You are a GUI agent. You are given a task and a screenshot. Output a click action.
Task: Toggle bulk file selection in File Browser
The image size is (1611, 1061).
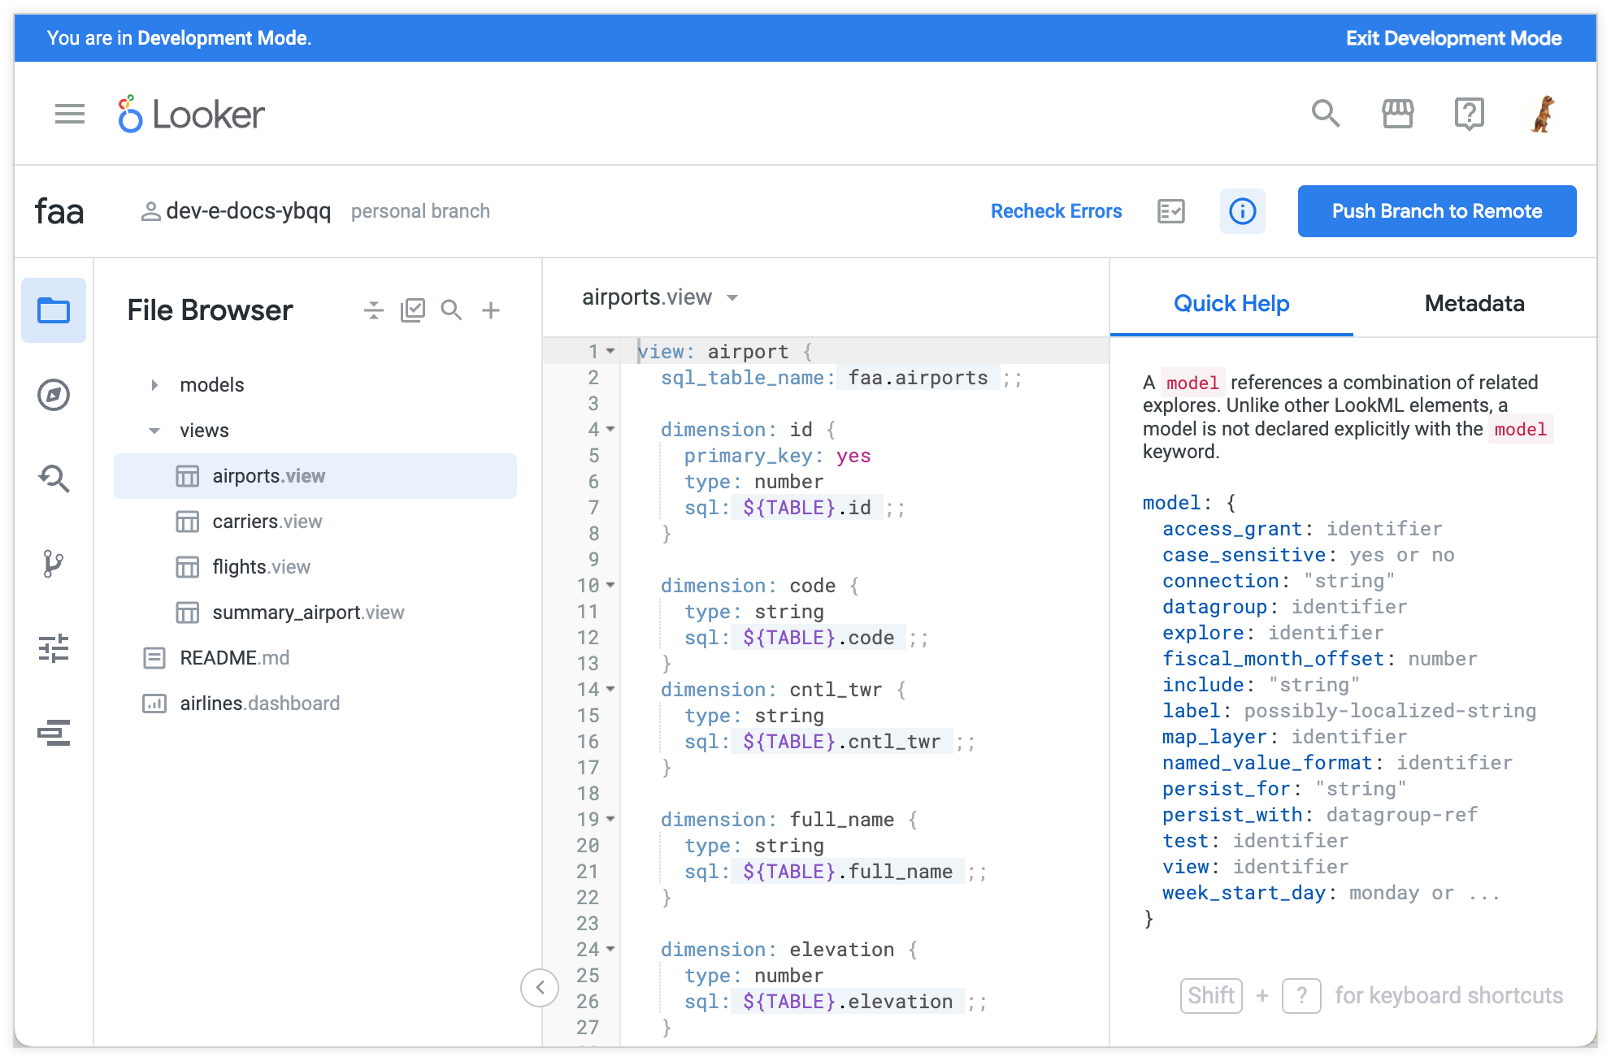coord(412,310)
